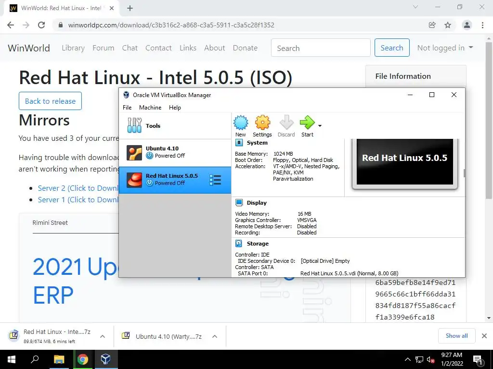Open the Red Hat machine list menu icon
The width and height of the screenshot is (493, 369).
(215, 180)
